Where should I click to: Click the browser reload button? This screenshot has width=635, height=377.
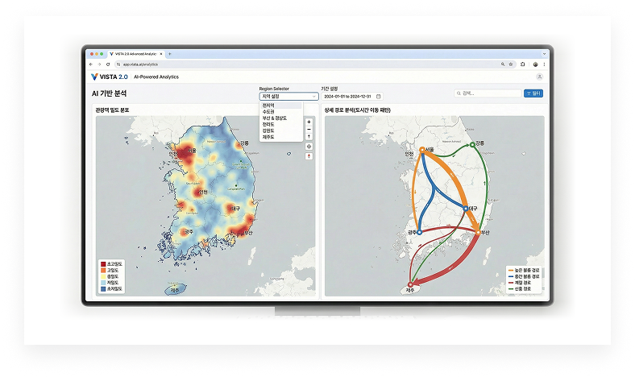(x=108, y=64)
